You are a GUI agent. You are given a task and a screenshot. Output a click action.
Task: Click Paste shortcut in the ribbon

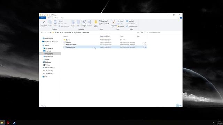pyautogui.click(x=63, y=26)
